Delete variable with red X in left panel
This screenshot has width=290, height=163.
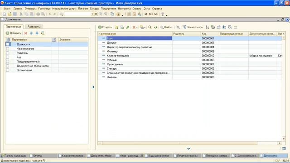pyautogui.click(x=26, y=33)
